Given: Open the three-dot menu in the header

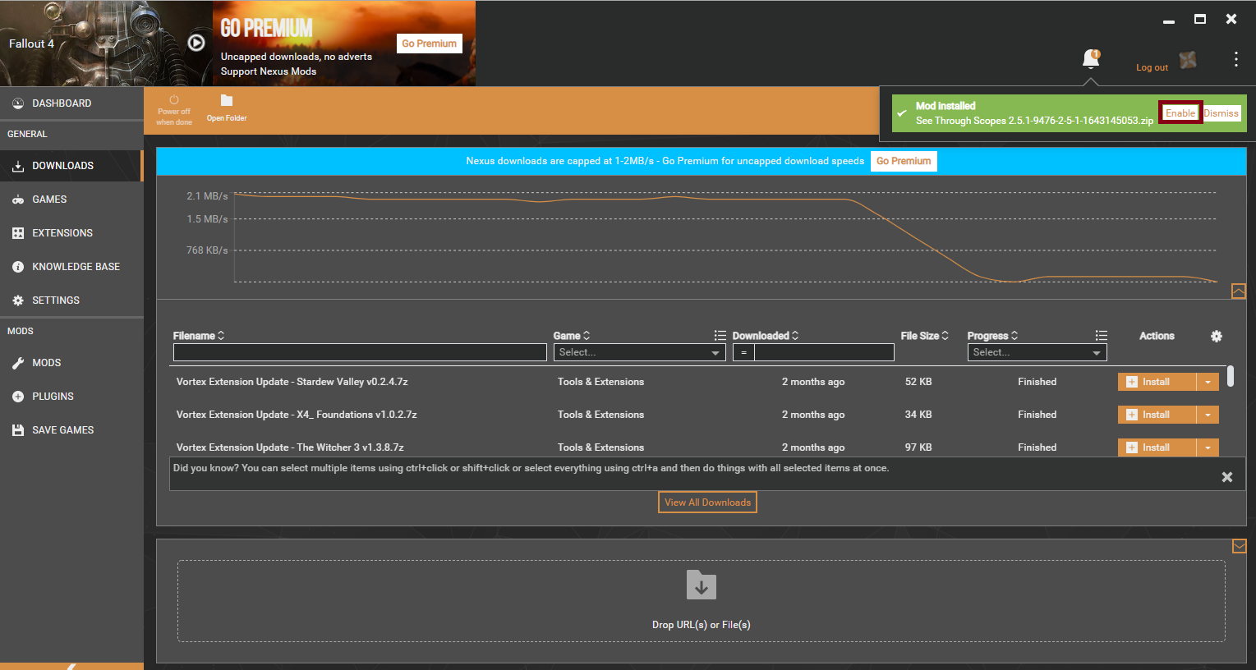Looking at the screenshot, I should [1235, 59].
